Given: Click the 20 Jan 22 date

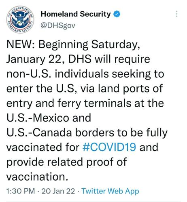Looking at the screenshot, I should [x=58, y=191].
